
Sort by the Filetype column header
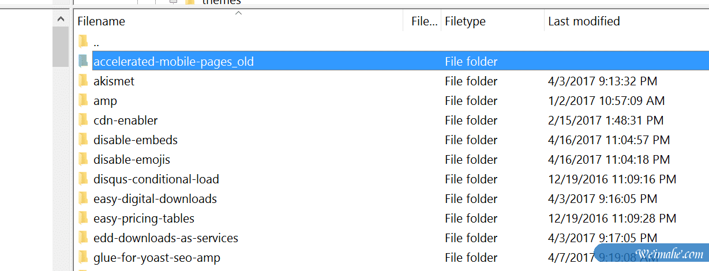point(465,21)
